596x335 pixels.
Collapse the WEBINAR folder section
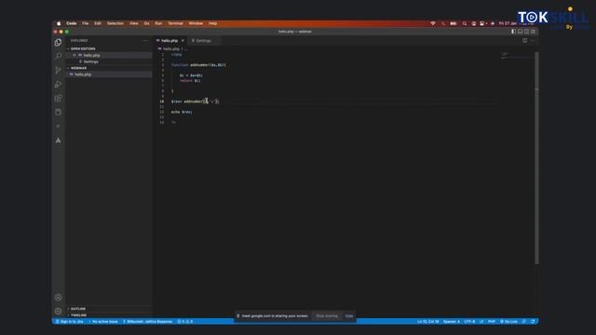(x=78, y=68)
